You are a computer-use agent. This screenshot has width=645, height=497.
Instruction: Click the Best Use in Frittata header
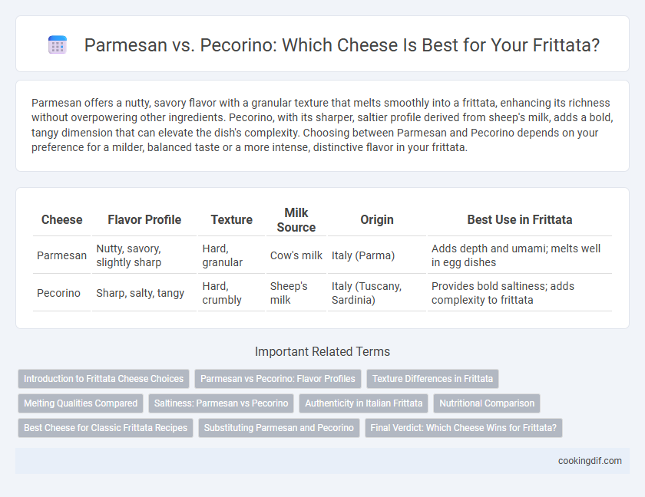pos(520,220)
